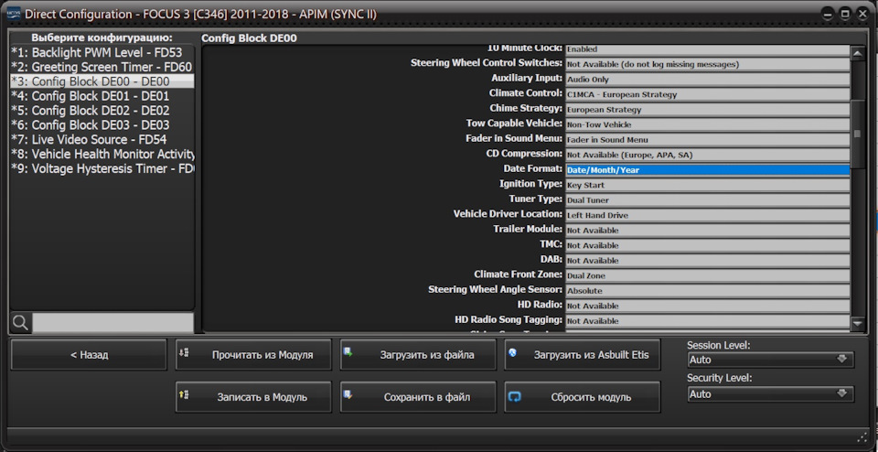The image size is (878, 452).
Task: Click Сохранить в файл button
Action: point(418,397)
